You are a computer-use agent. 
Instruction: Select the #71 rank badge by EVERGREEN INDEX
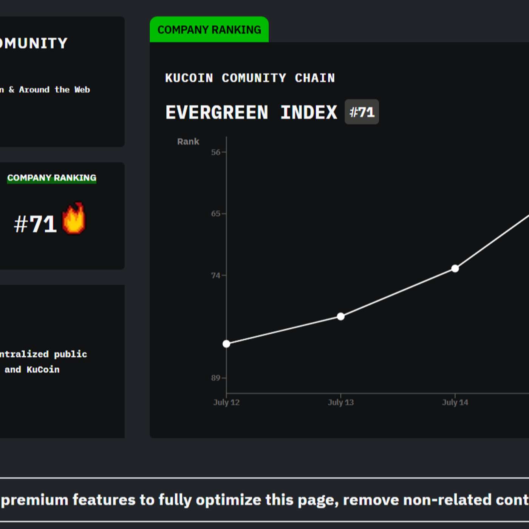pyautogui.click(x=362, y=111)
